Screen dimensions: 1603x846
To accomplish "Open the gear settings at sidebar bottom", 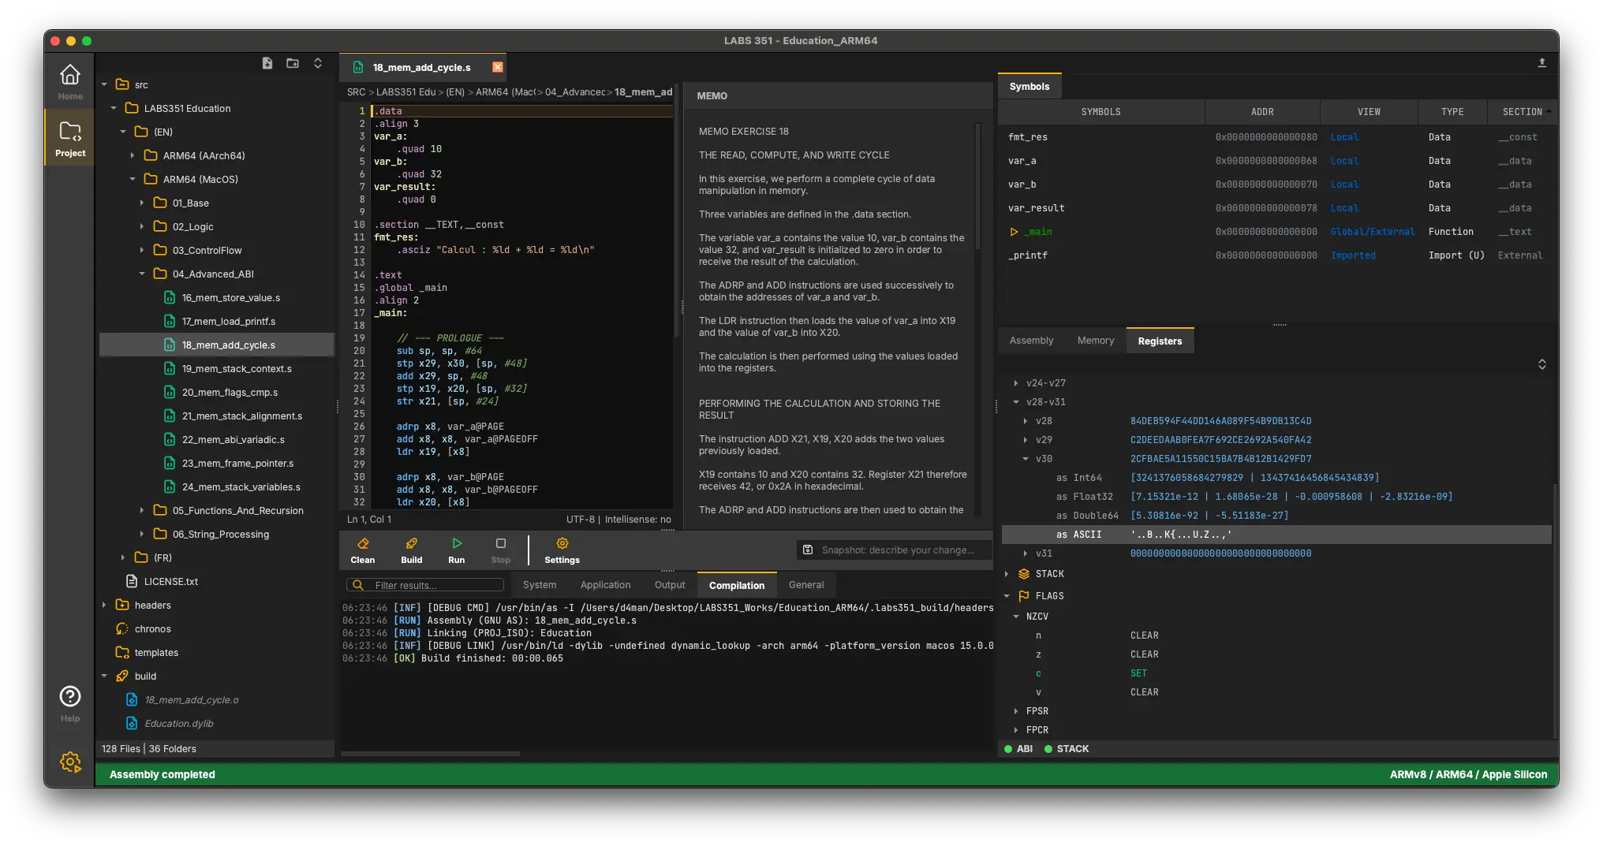I will (70, 762).
